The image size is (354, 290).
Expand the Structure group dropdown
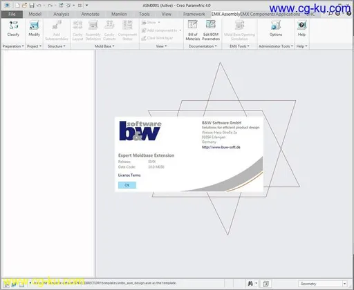[57, 46]
